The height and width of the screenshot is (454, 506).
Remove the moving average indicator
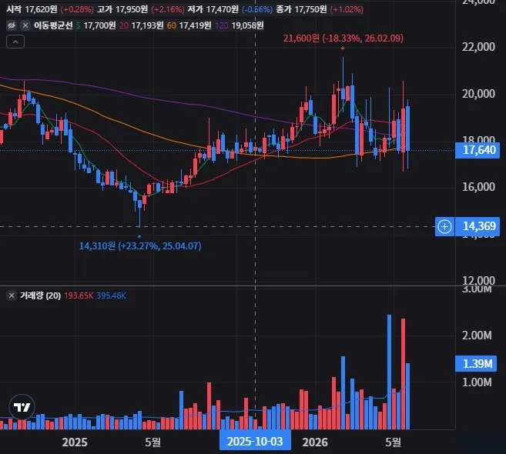[25, 25]
